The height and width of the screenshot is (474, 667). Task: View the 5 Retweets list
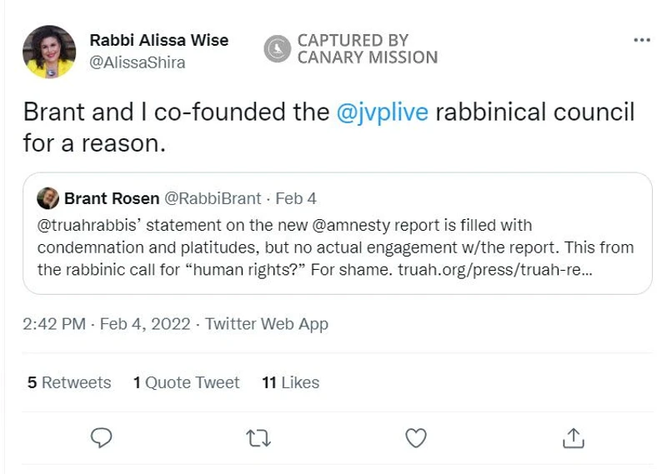[x=69, y=382]
